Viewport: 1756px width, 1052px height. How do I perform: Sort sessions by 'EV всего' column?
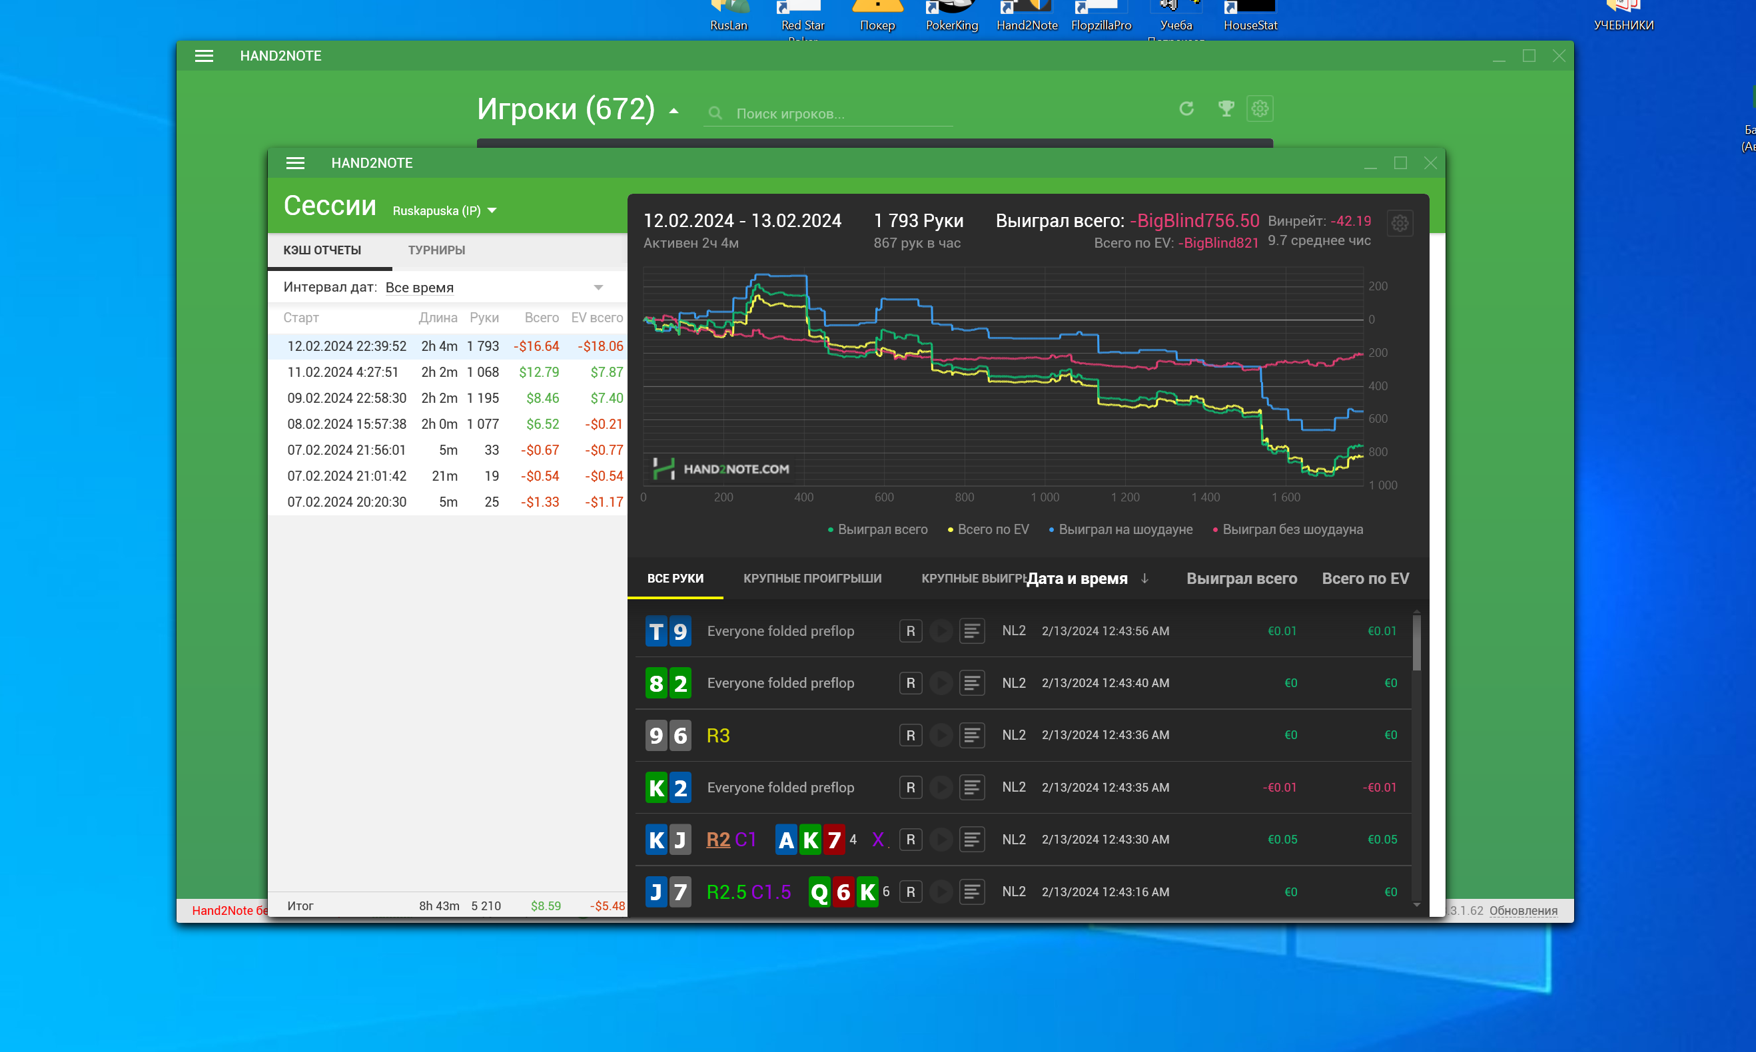(596, 318)
